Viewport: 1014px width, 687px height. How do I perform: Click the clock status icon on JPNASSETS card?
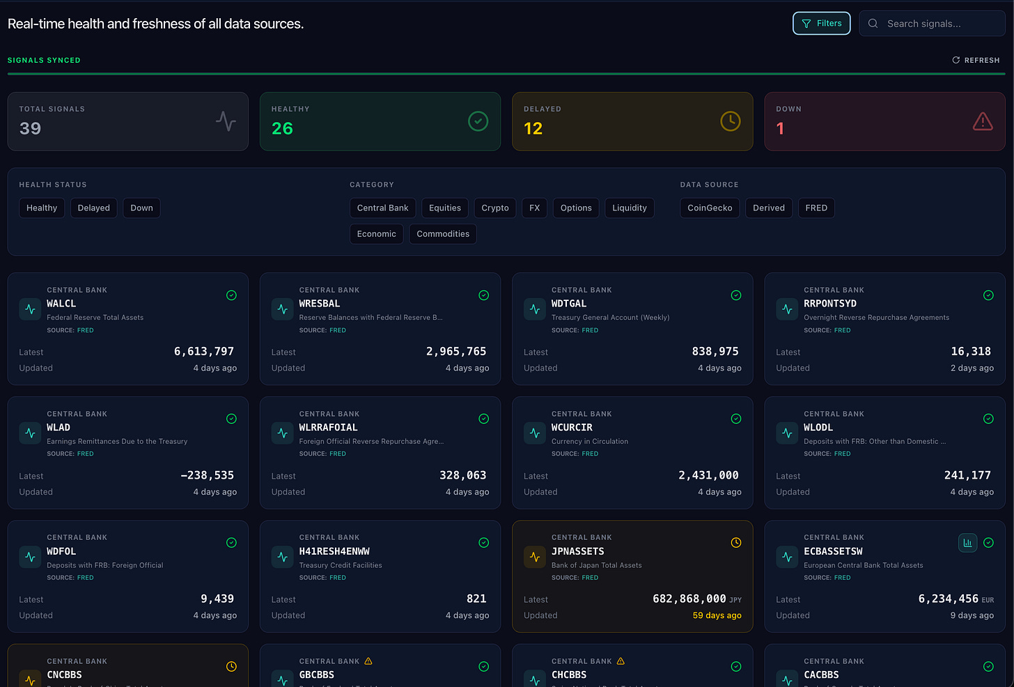point(736,543)
